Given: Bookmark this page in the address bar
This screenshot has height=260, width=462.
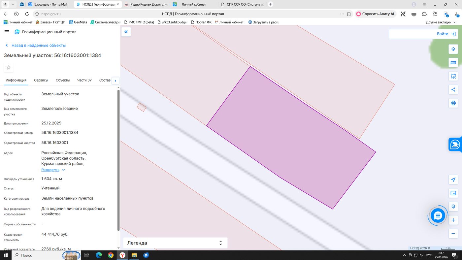Looking at the screenshot, I should 349,14.
